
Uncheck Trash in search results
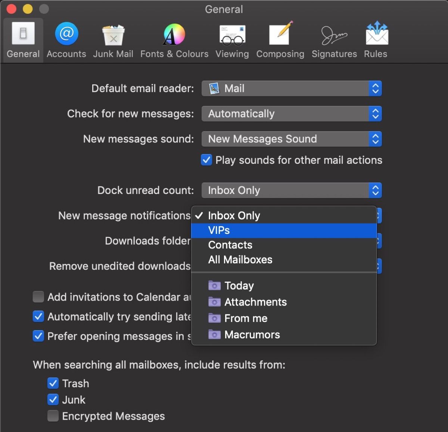53,384
